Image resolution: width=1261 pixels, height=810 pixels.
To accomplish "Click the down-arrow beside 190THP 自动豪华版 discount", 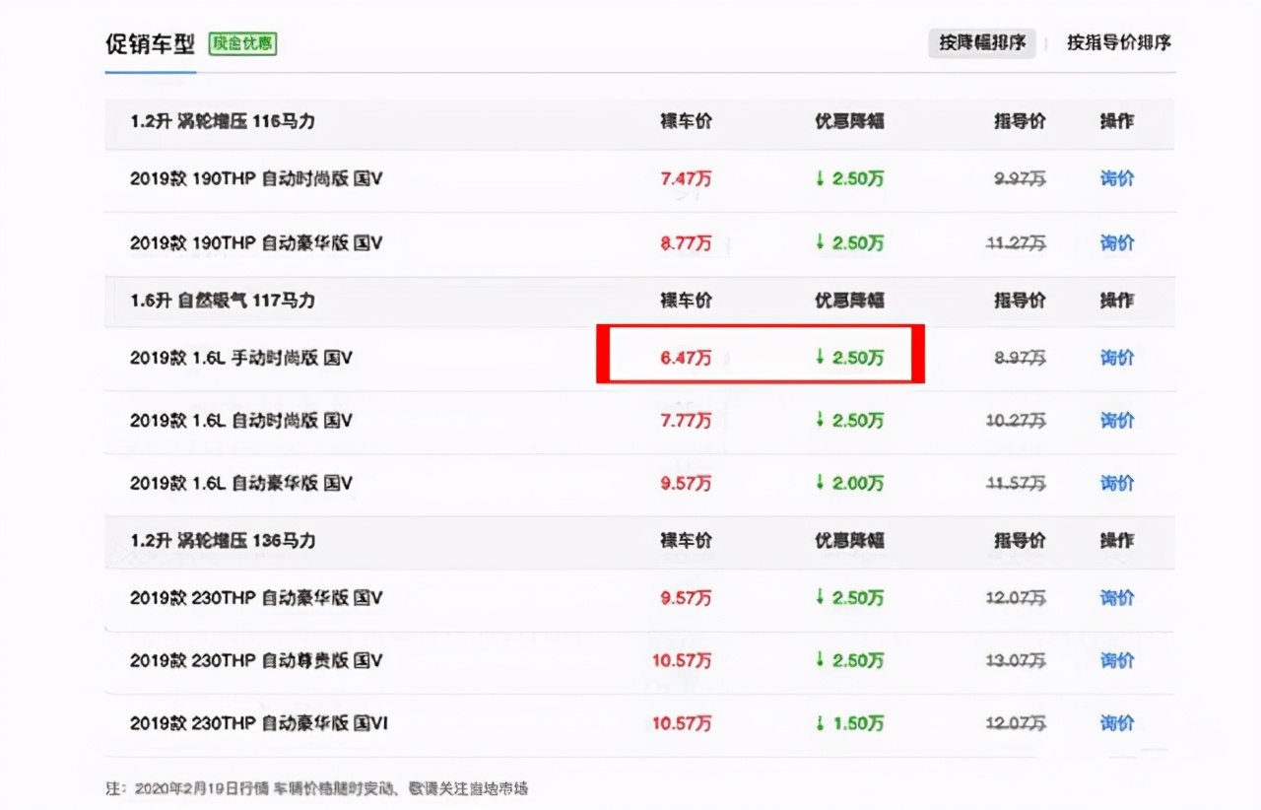I will click(820, 242).
